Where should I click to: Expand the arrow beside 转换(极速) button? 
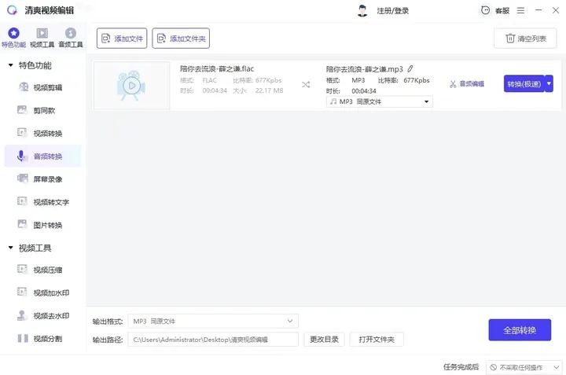549,83
